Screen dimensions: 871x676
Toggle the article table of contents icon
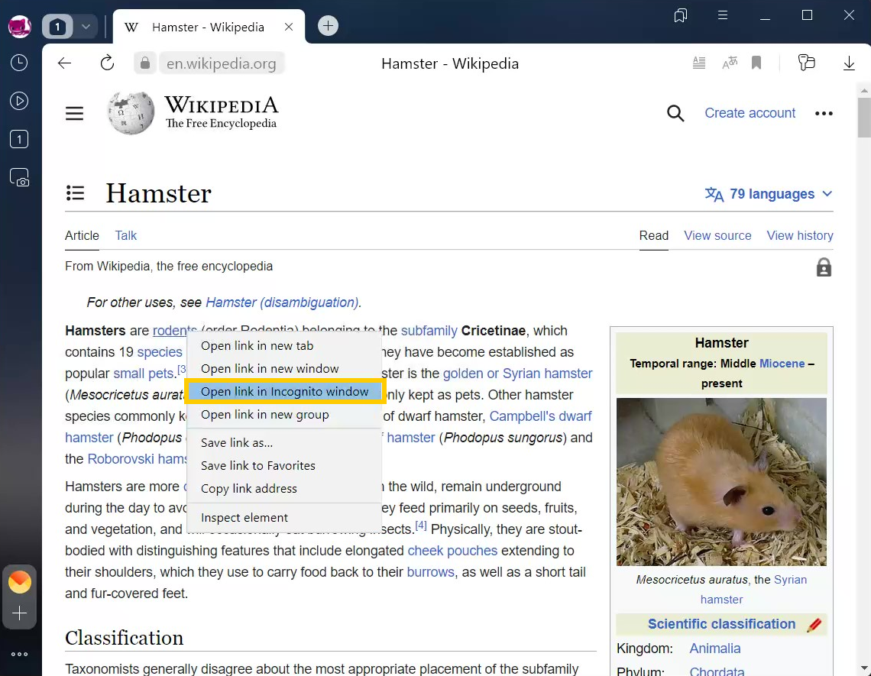click(75, 193)
